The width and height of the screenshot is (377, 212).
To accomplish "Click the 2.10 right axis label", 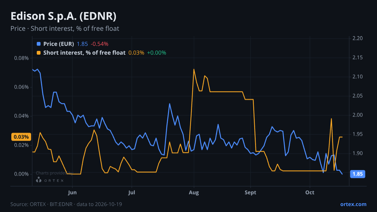I will tap(358, 77).
